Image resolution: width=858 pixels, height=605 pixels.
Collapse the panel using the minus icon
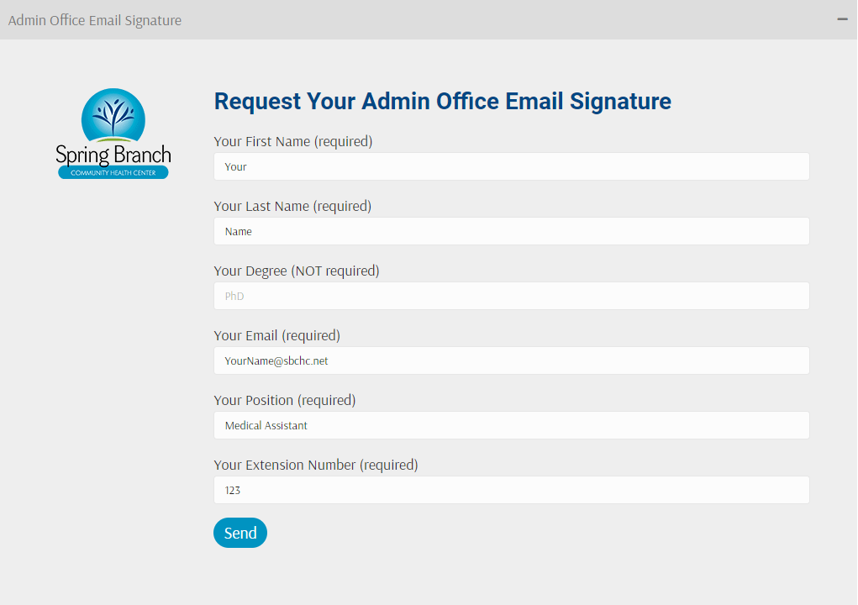point(842,19)
